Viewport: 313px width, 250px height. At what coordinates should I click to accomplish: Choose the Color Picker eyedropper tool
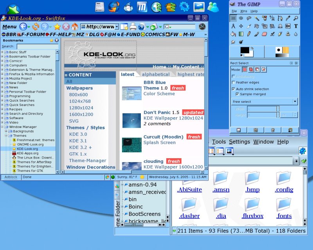(x=288, y=18)
